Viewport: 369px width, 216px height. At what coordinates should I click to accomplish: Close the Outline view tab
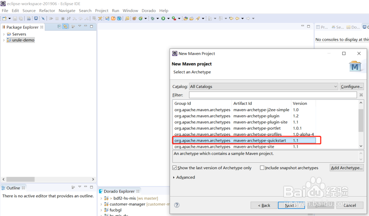(23, 188)
